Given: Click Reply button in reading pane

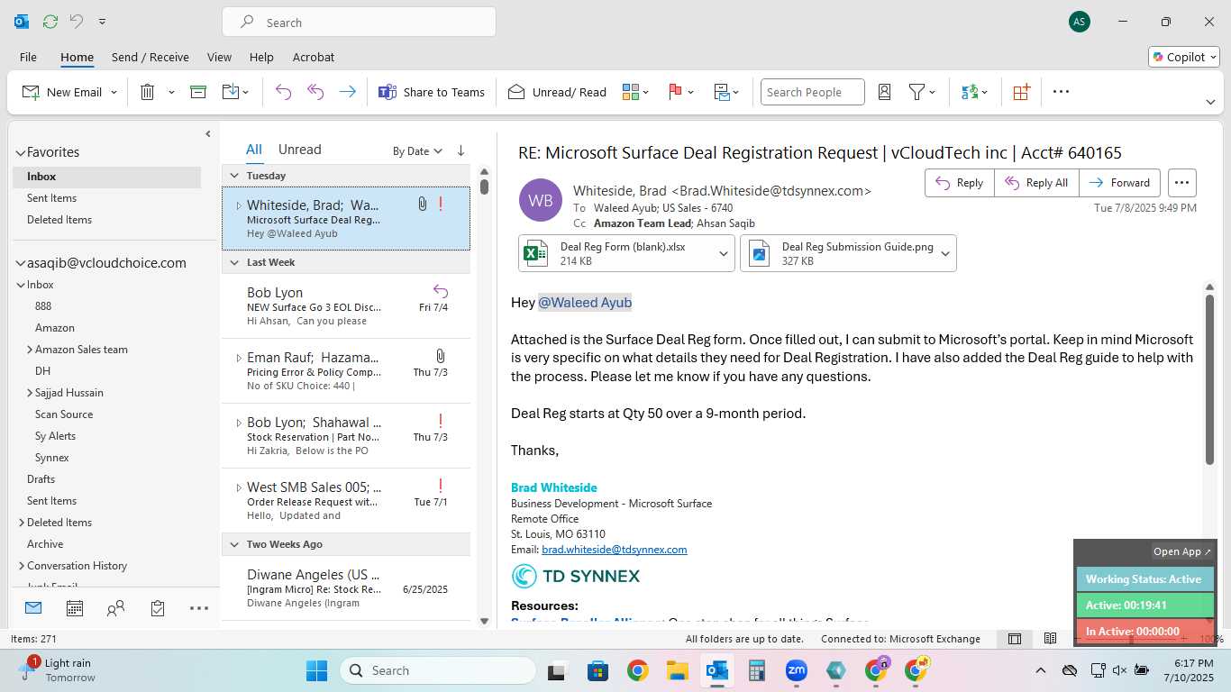Looking at the screenshot, I should [959, 183].
